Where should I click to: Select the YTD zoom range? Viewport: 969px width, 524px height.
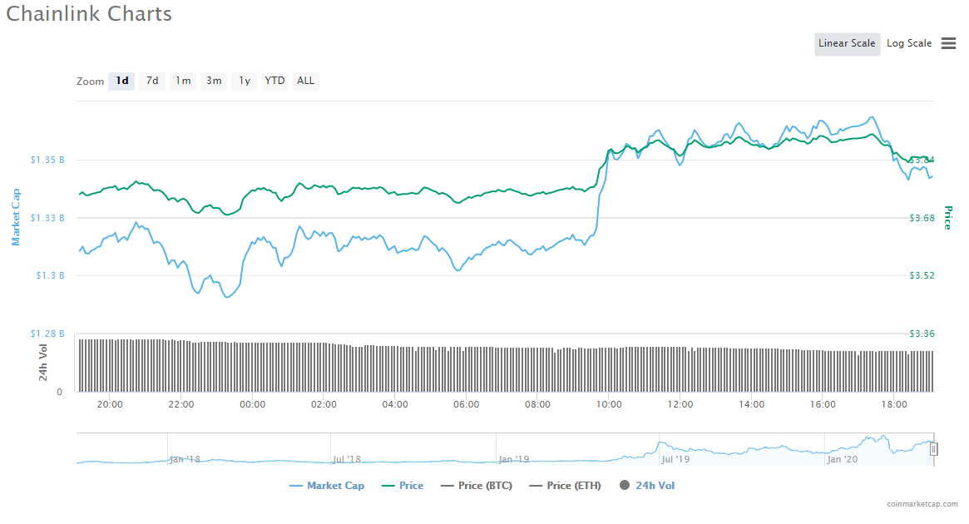274,81
